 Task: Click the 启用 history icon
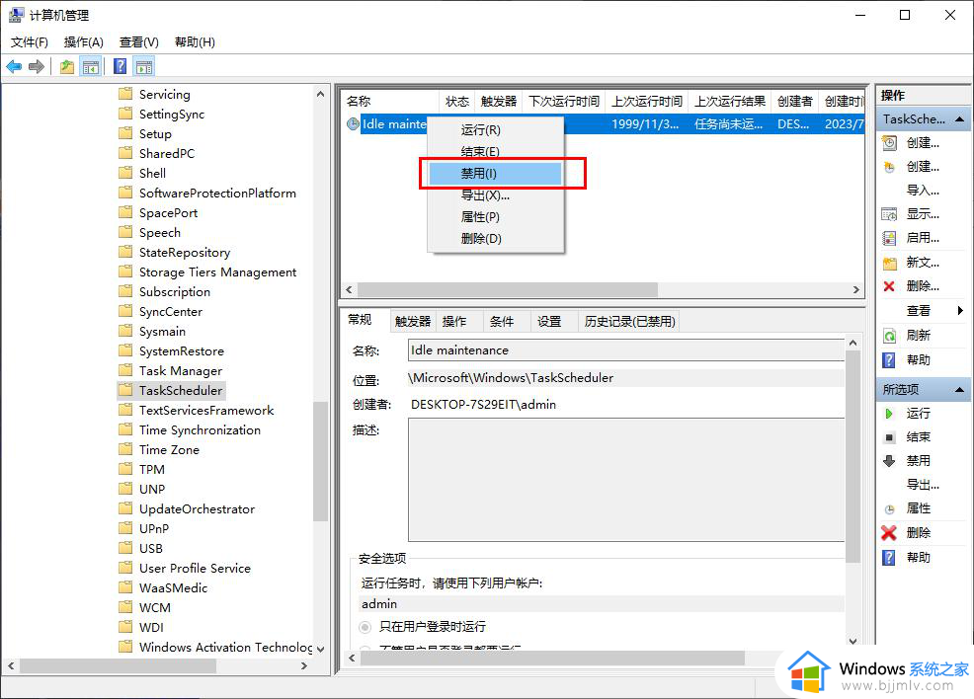pyautogui.click(x=889, y=238)
